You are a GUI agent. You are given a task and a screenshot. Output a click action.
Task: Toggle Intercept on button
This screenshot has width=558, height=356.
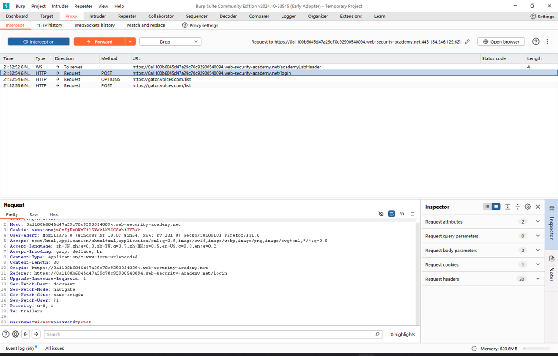(38, 41)
